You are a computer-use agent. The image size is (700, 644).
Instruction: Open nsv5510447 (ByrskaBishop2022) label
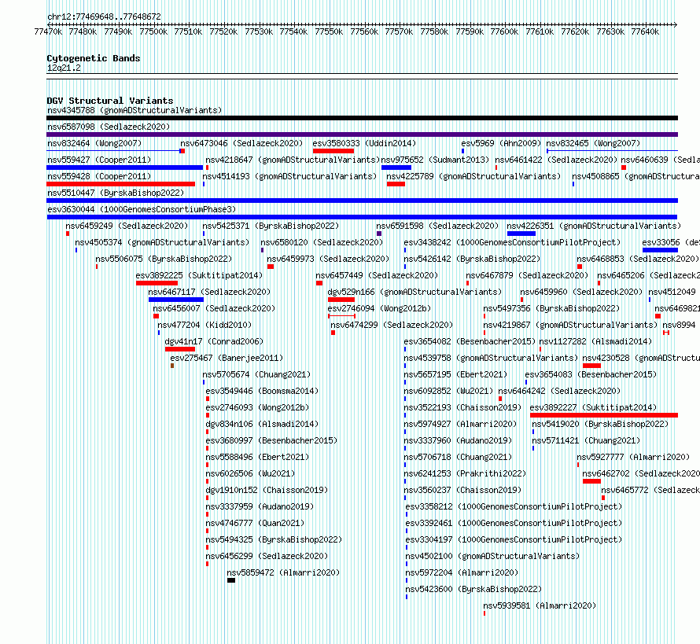click(x=116, y=193)
